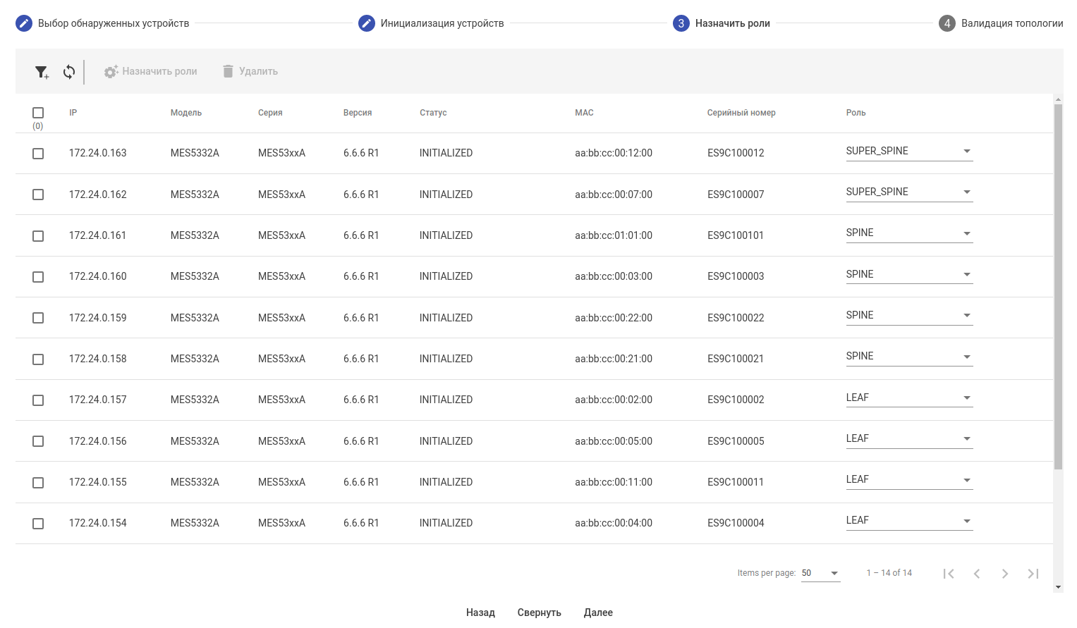Go to the first page of results
1077x628 pixels.
pyautogui.click(x=949, y=574)
